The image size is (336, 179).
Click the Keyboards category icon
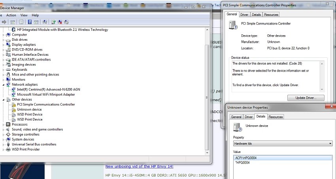click(x=8, y=70)
